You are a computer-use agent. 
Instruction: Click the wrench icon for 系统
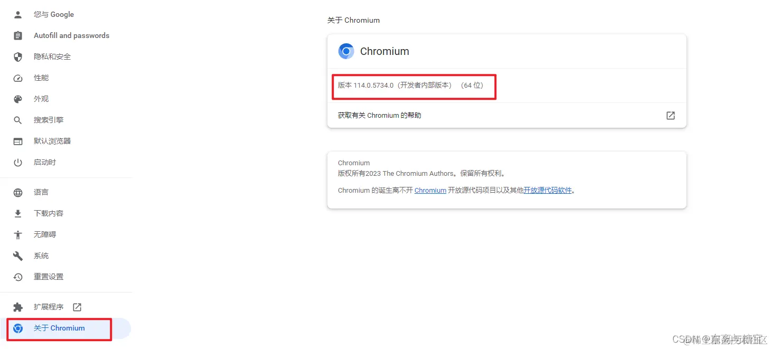(18, 256)
